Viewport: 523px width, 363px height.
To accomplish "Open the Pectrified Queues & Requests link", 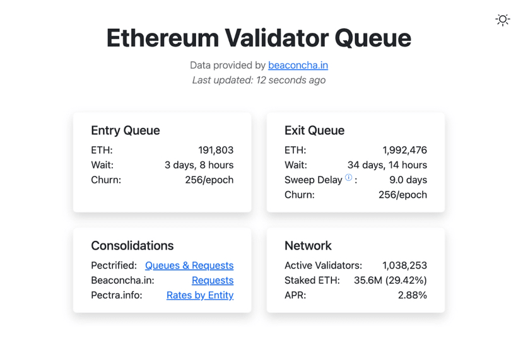I will click(189, 265).
